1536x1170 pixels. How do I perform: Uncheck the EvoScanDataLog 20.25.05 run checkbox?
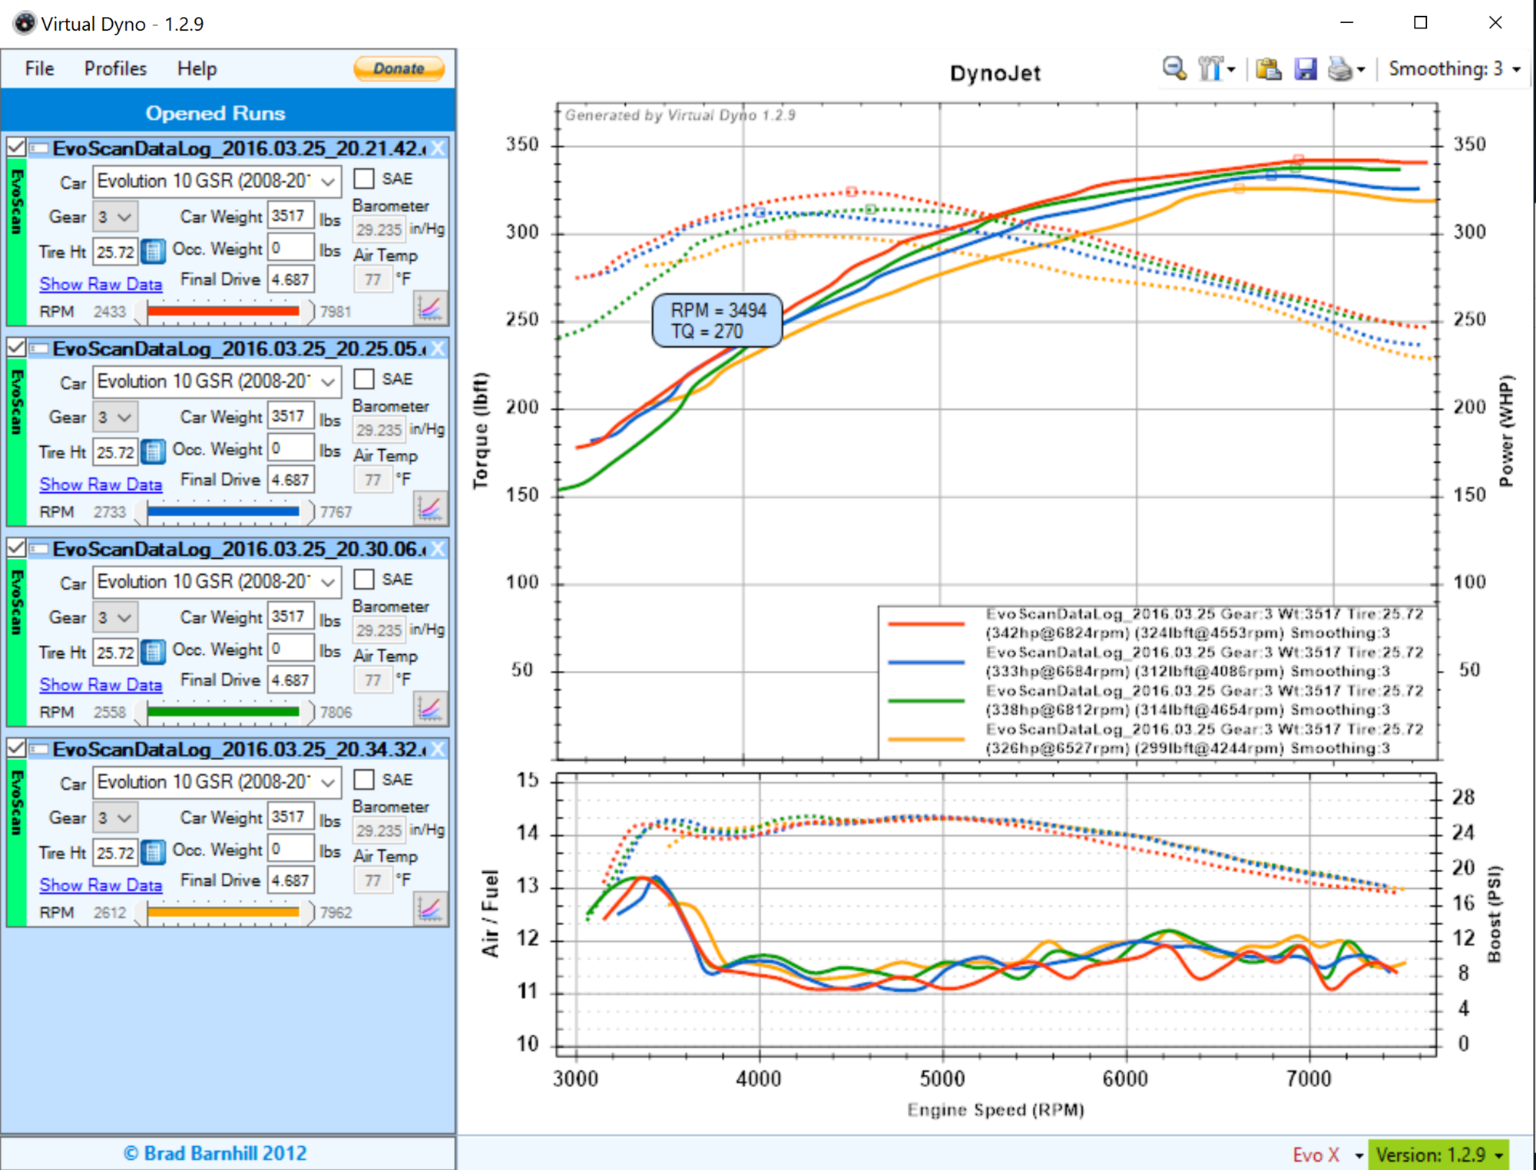(16, 348)
